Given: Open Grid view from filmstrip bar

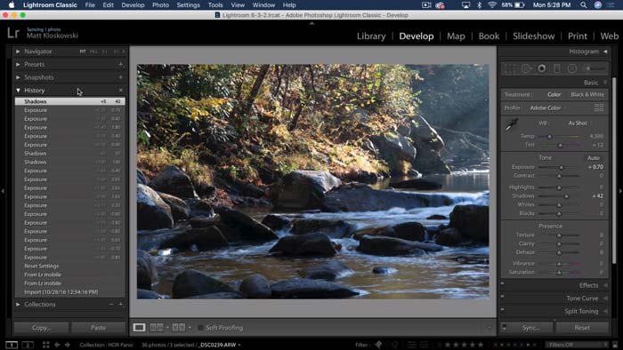Looking at the screenshot, I should (45, 345).
